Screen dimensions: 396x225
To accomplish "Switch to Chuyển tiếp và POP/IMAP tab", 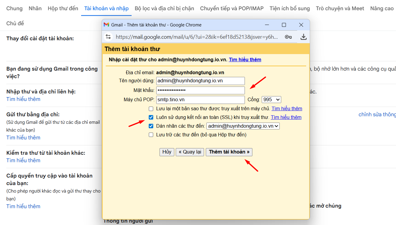I will click(232, 8).
